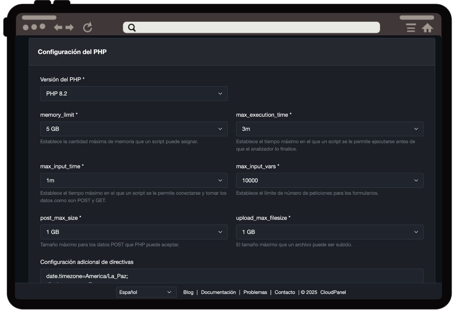Open the Documentación footer link
The image size is (459, 310).
218,292
